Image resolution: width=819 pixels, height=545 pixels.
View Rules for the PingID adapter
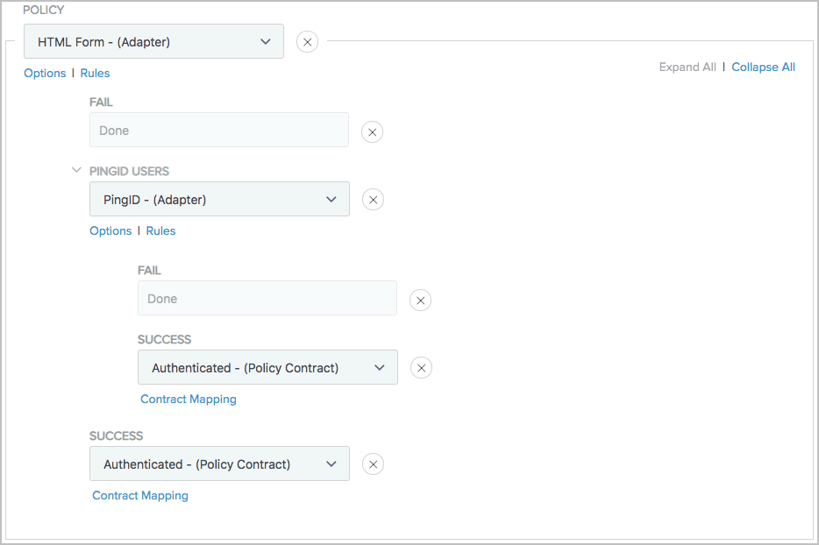160,230
